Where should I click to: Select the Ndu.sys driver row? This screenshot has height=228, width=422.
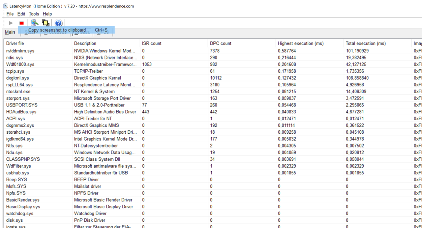[x=213, y=152]
